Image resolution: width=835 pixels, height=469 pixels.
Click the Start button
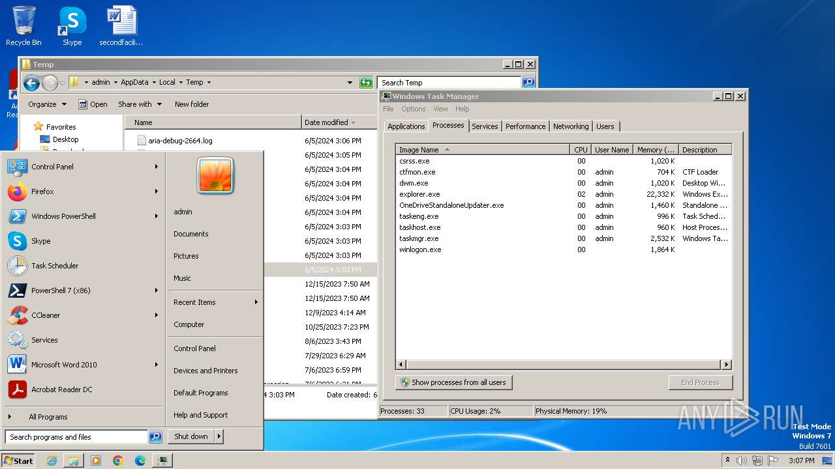(18, 461)
